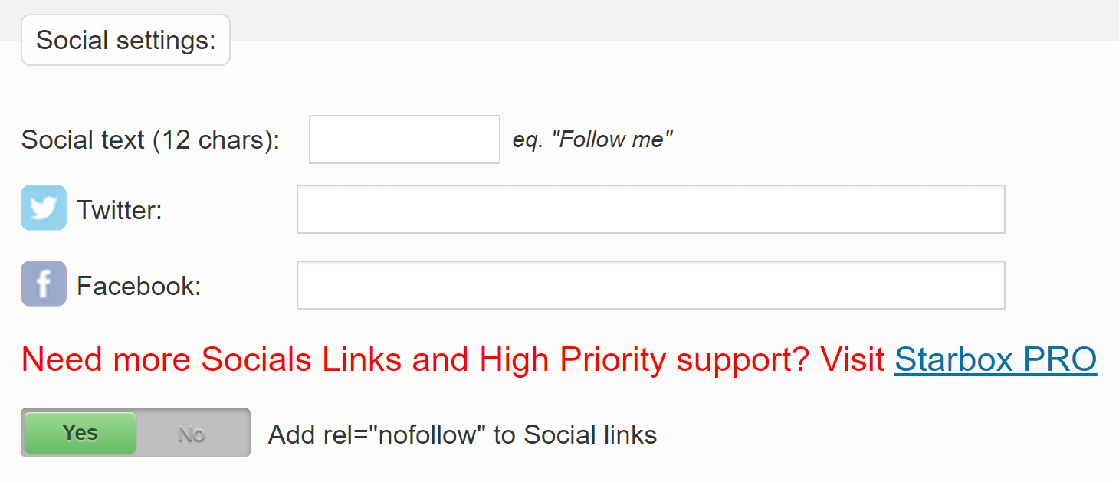Click the Twitter bird icon

[44, 208]
